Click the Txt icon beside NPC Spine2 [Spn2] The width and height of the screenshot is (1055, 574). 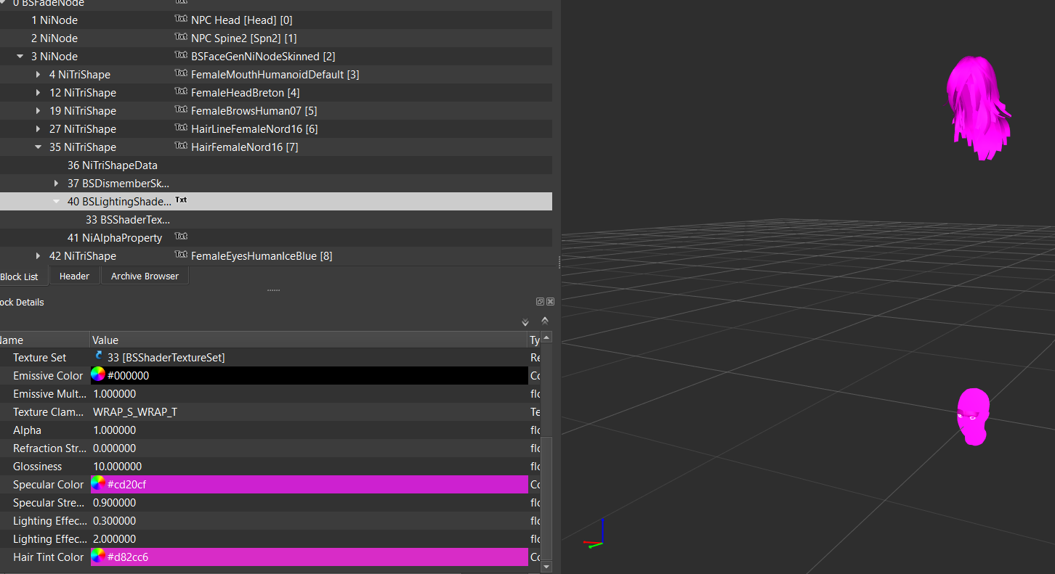pyautogui.click(x=181, y=37)
